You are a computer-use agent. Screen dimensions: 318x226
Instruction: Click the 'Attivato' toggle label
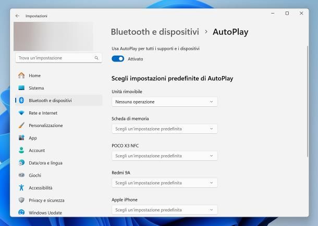click(135, 59)
